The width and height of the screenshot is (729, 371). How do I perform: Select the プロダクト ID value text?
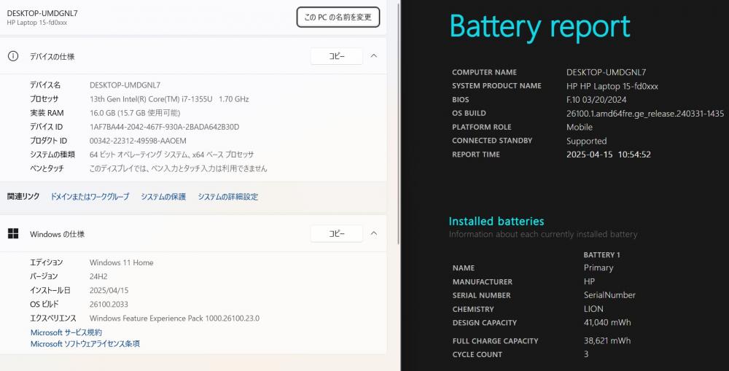coord(138,141)
